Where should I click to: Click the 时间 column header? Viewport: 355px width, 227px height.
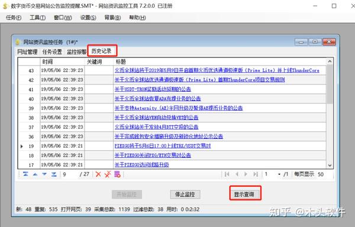coord(63,61)
